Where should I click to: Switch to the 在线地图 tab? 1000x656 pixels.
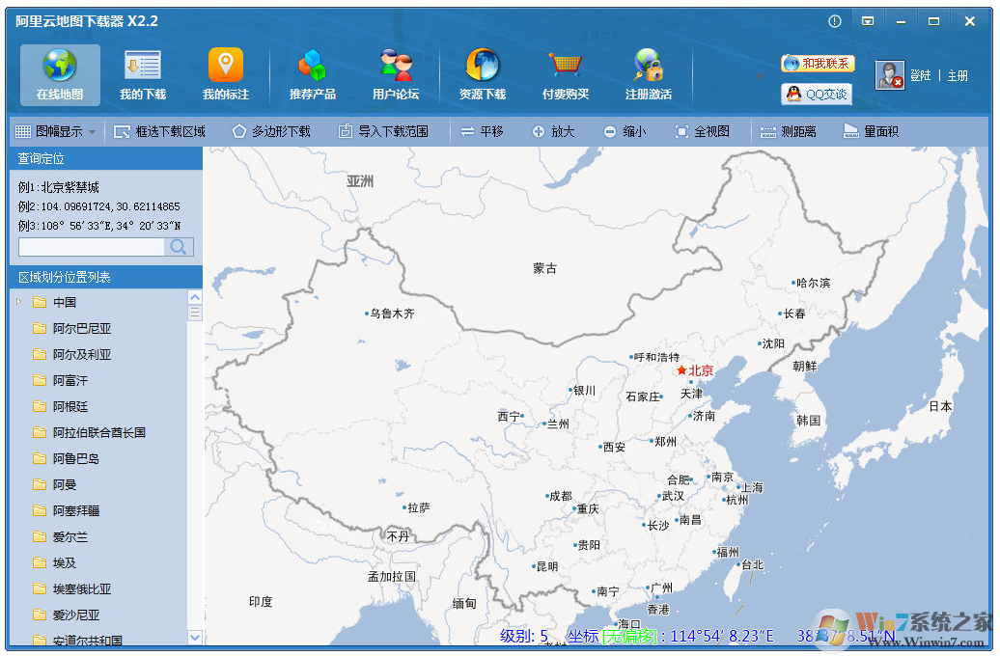coord(60,74)
